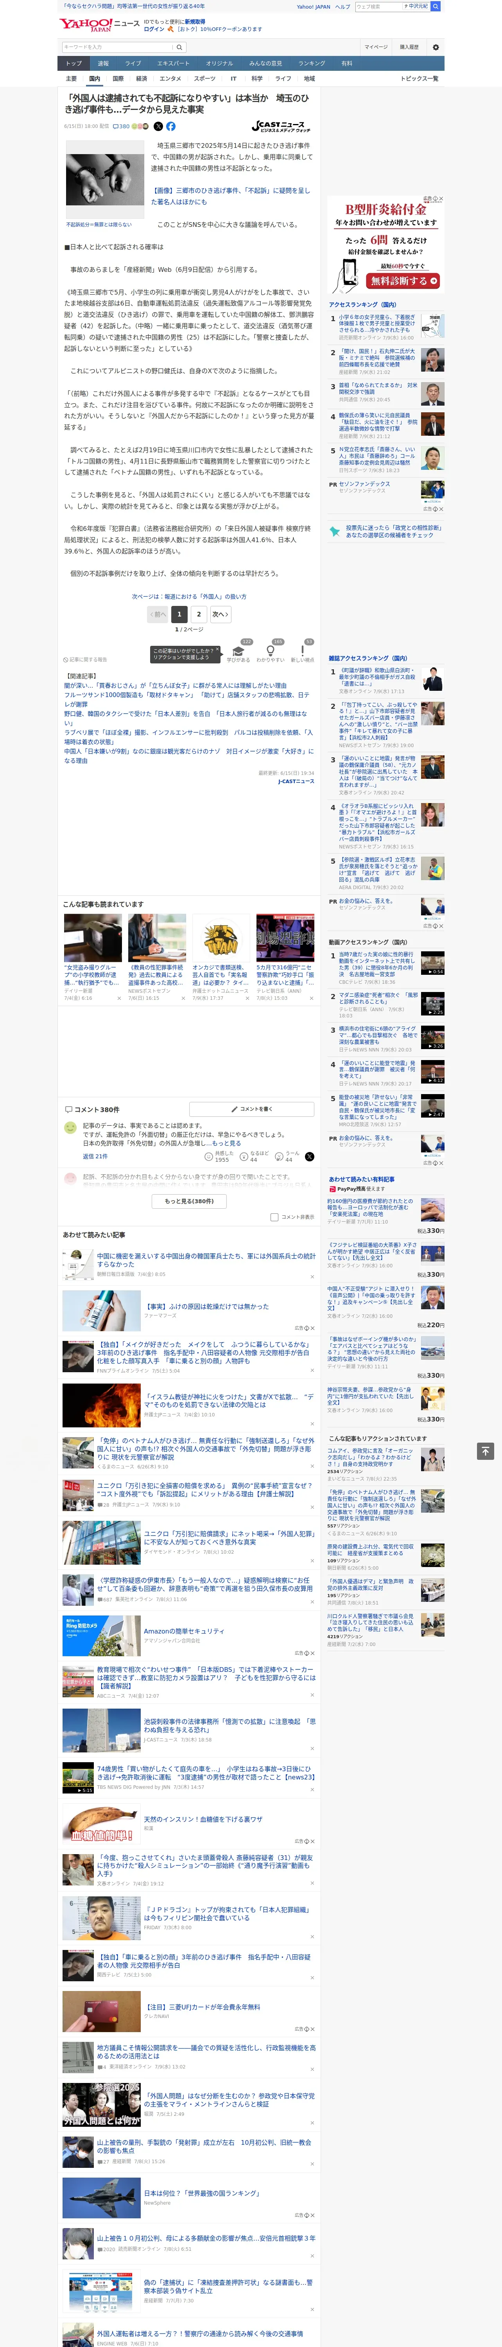Open the スポーツ category
Screen dimensions: 502x2347
tap(205, 78)
